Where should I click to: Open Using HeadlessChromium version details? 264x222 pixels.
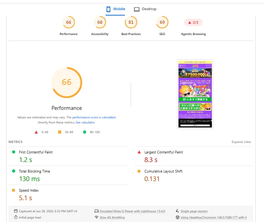tap(214, 217)
